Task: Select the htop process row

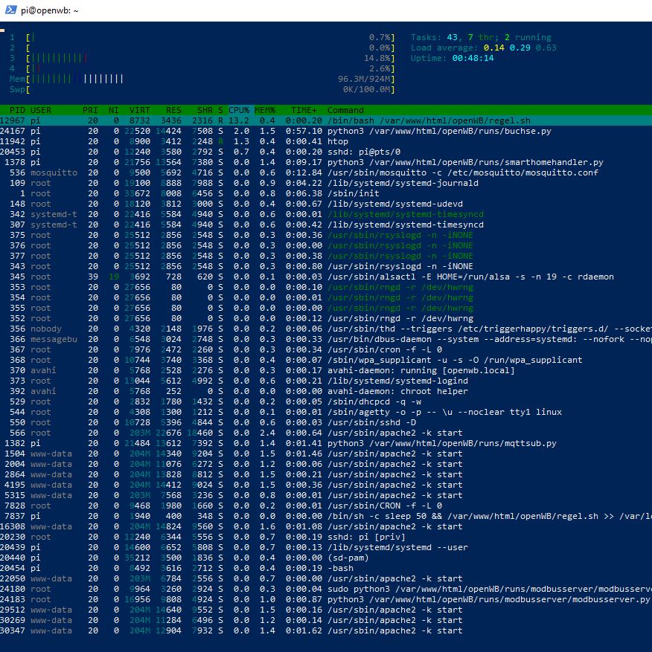Action: pyautogui.click(x=337, y=141)
